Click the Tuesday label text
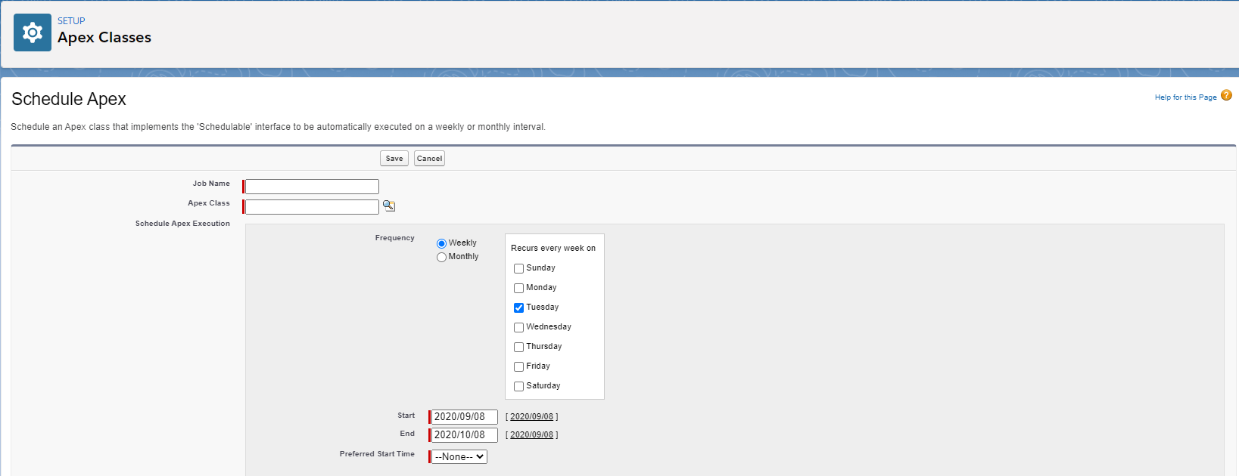This screenshot has height=476, width=1239. click(543, 307)
